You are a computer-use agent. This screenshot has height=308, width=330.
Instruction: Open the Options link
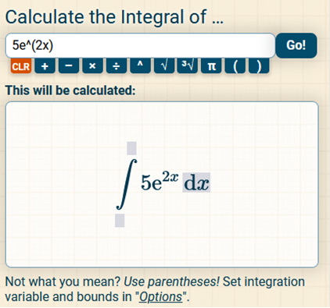[x=160, y=297]
